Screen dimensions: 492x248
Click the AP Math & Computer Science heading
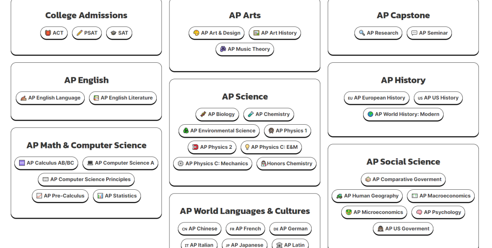pyautogui.click(x=86, y=146)
